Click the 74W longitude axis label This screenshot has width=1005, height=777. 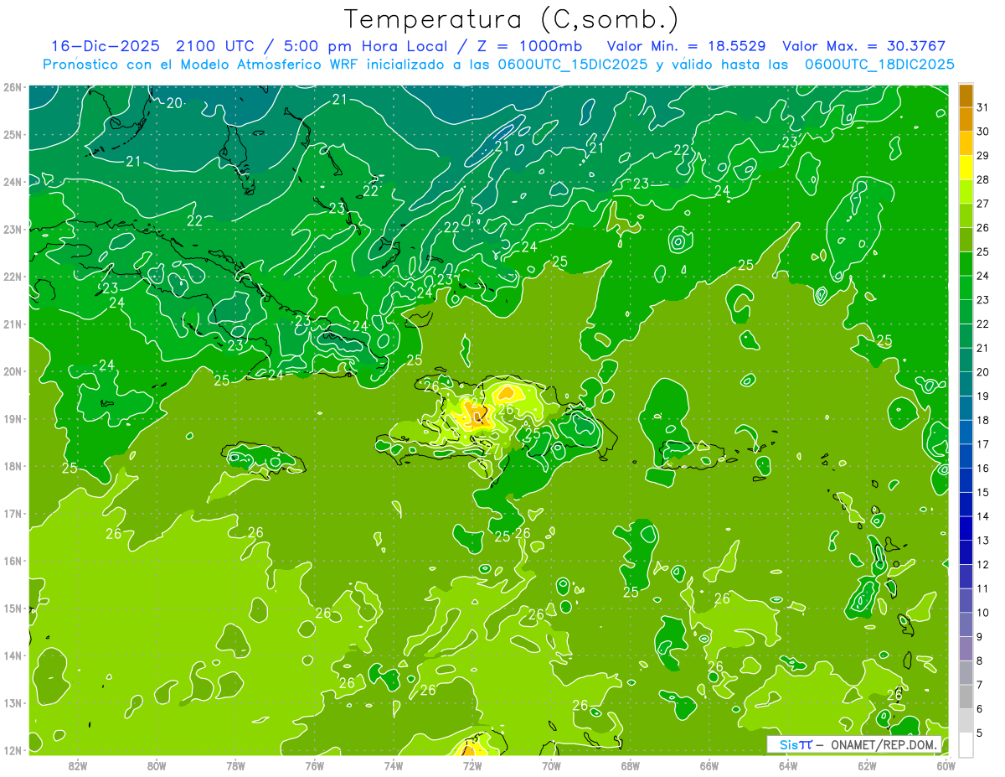pos(393,765)
